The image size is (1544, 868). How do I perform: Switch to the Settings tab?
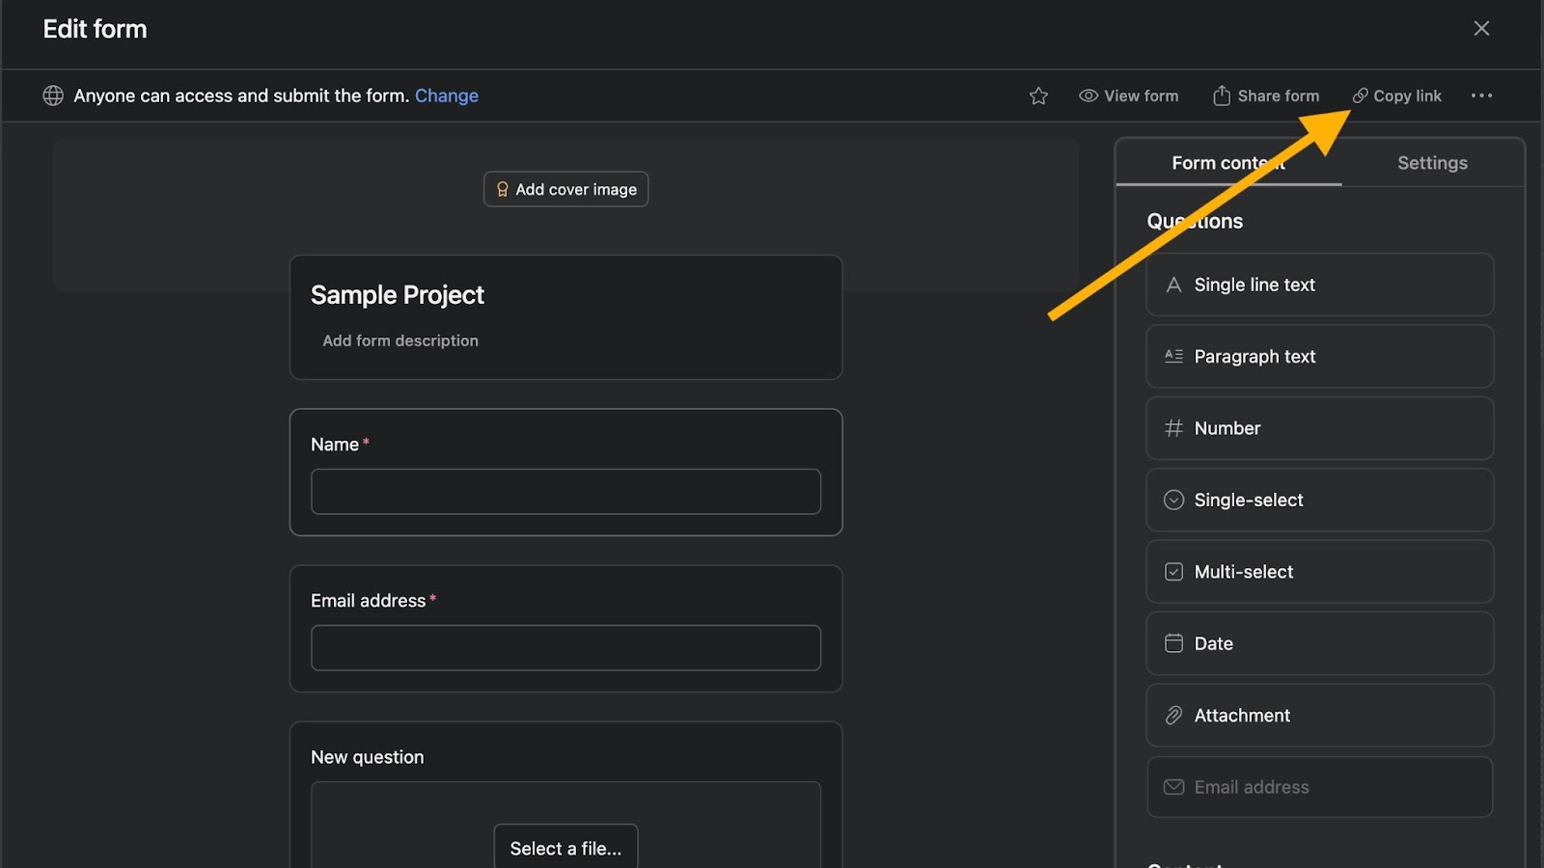[x=1432, y=163]
